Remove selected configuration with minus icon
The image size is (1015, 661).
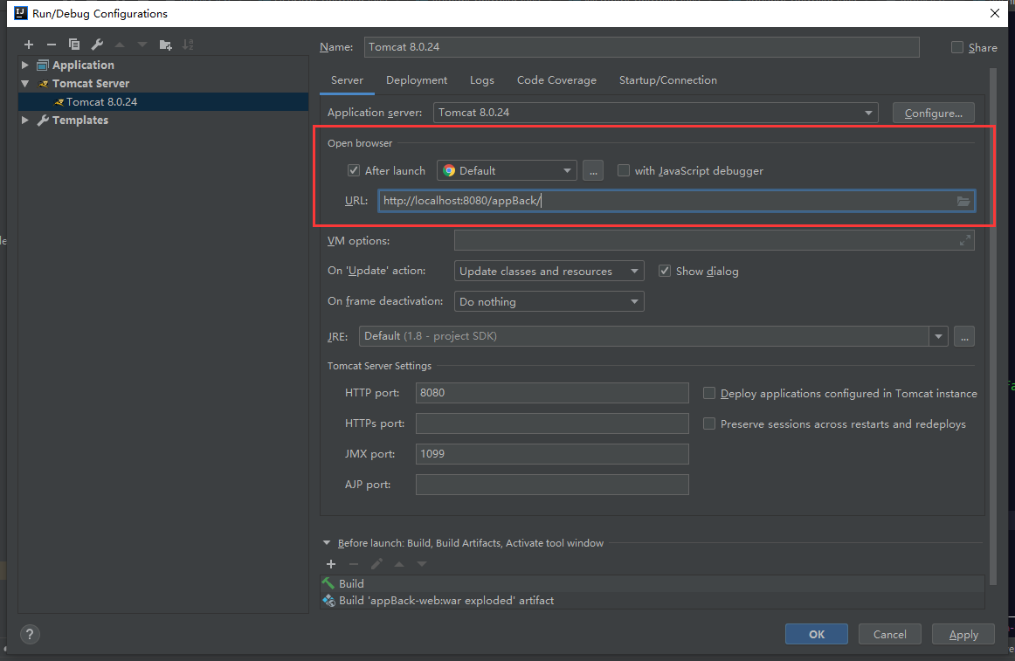coord(52,45)
